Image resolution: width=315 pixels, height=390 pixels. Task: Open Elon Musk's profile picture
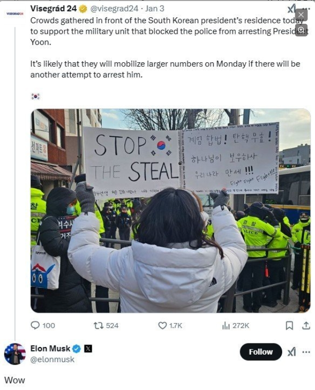(x=15, y=354)
